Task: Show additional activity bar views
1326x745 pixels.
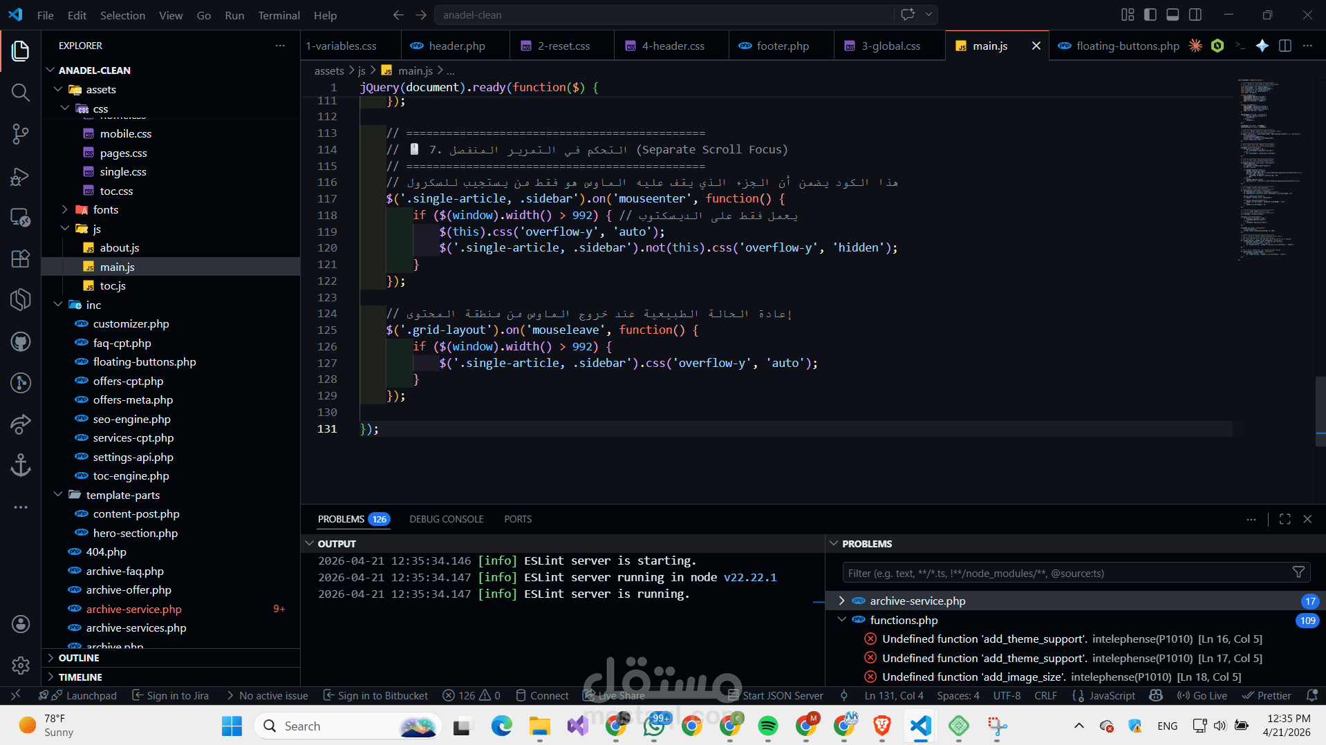Action: click(21, 507)
